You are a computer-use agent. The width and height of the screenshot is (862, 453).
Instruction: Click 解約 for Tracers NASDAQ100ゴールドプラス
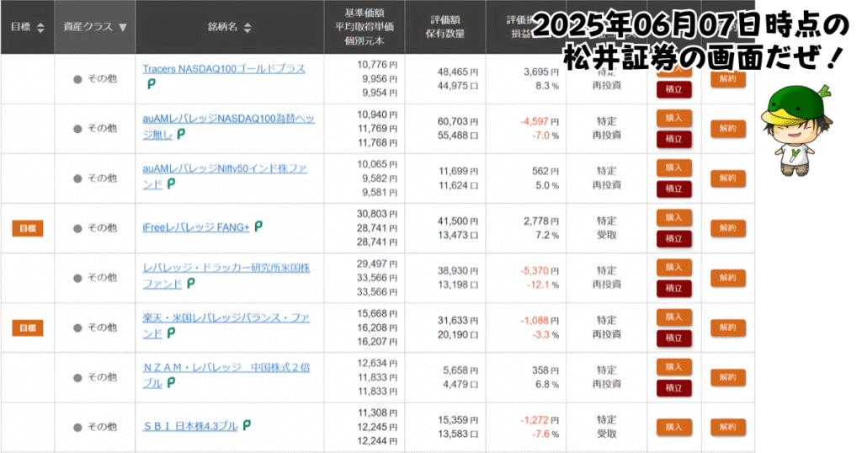tap(728, 78)
